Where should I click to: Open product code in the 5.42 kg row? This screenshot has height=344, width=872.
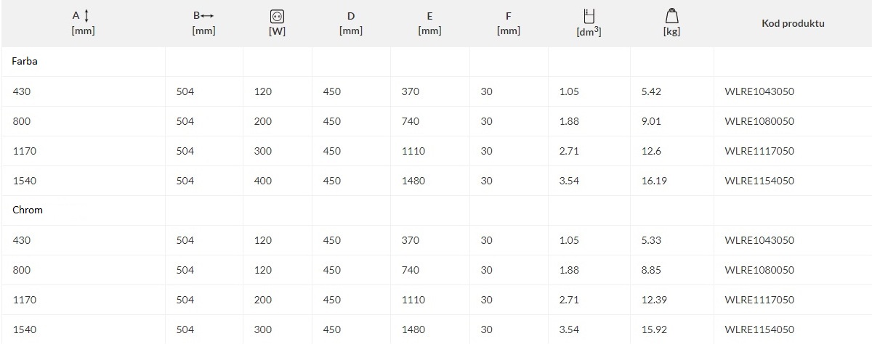pyautogui.click(x=759, y=91)
